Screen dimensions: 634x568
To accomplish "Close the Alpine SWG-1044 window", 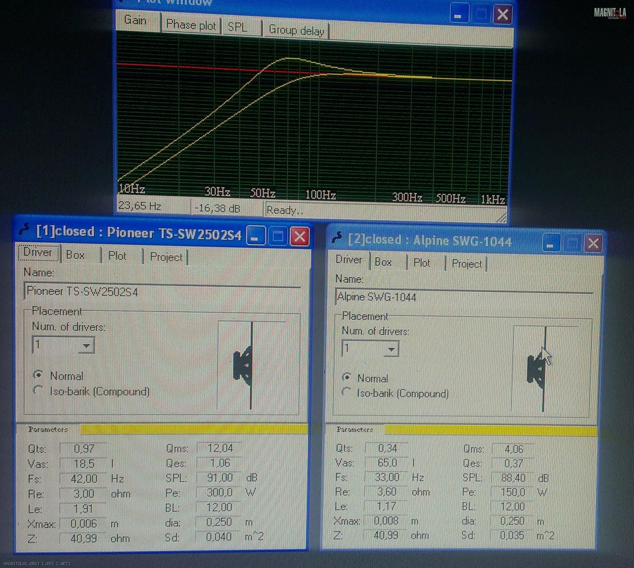I will pyautogui.click(x=593, y=243).
